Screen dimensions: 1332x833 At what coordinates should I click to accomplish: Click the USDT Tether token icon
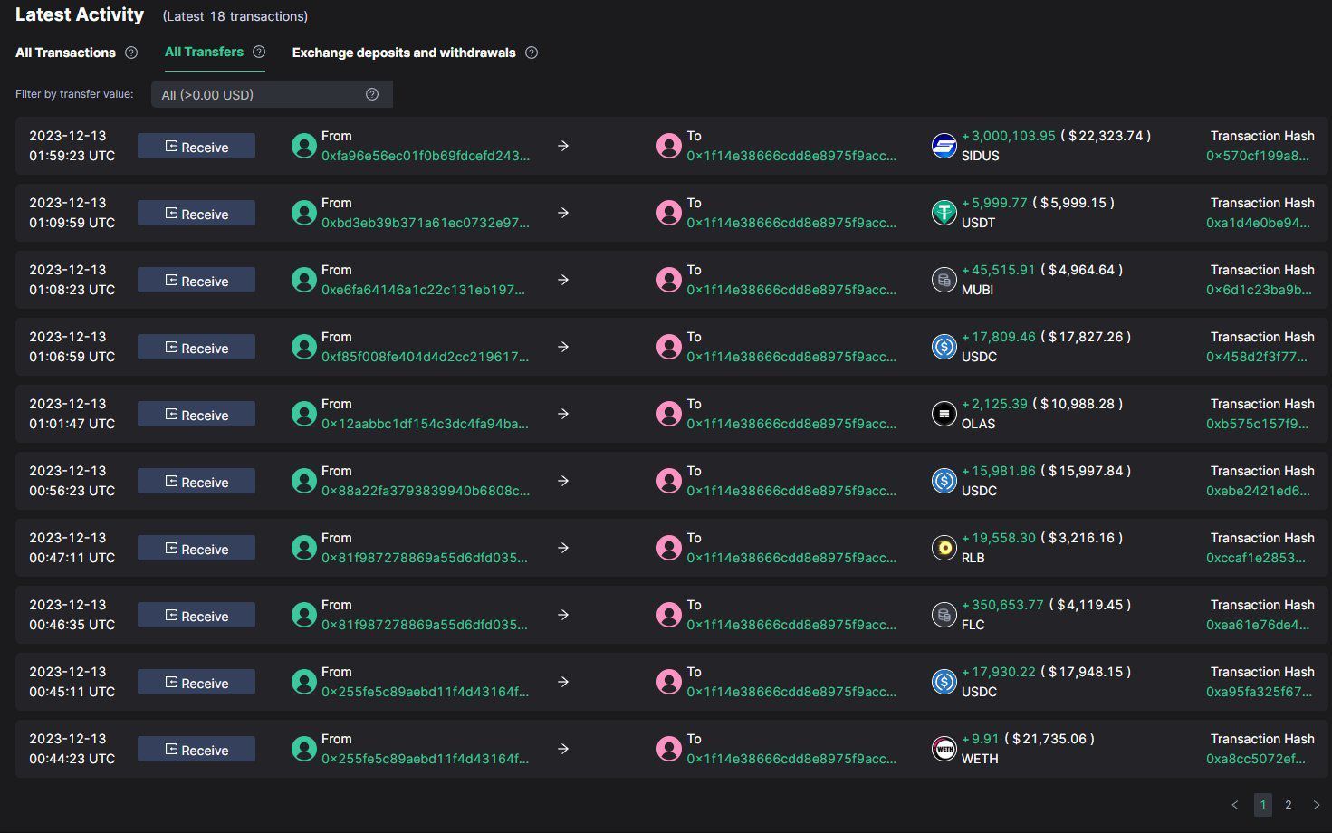click(944, 213)
